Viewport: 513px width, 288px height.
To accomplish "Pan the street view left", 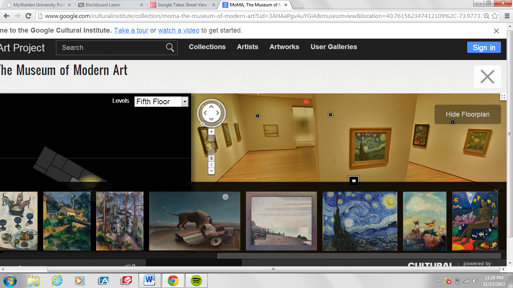I will click(x=205, y=112).
